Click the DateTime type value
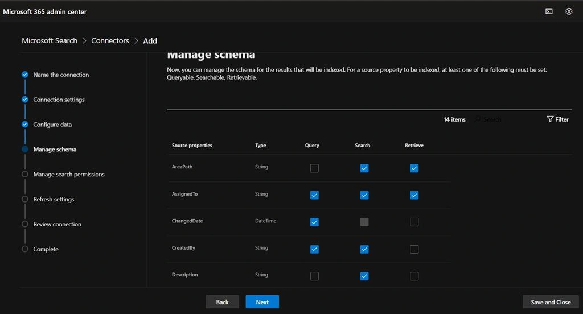The image size is (583, 314). click(x=265, y=221)
